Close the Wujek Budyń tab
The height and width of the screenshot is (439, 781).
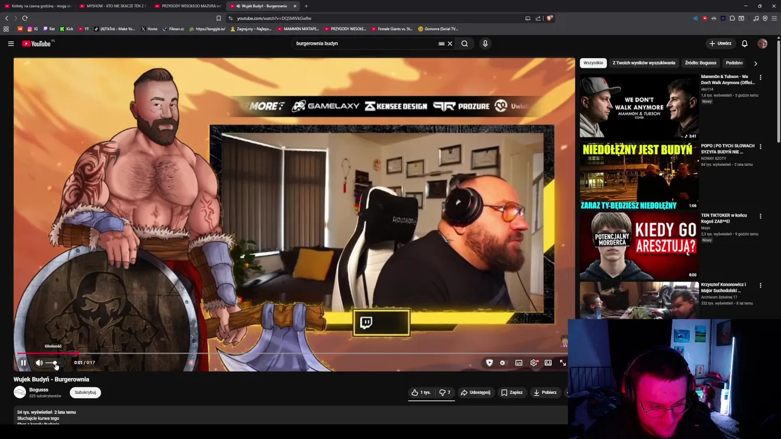(x=295, y=6)
